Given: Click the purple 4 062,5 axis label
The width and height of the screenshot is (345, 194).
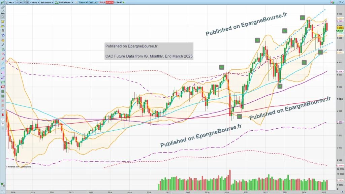Looking at the screenshot, I should [340, 122].
